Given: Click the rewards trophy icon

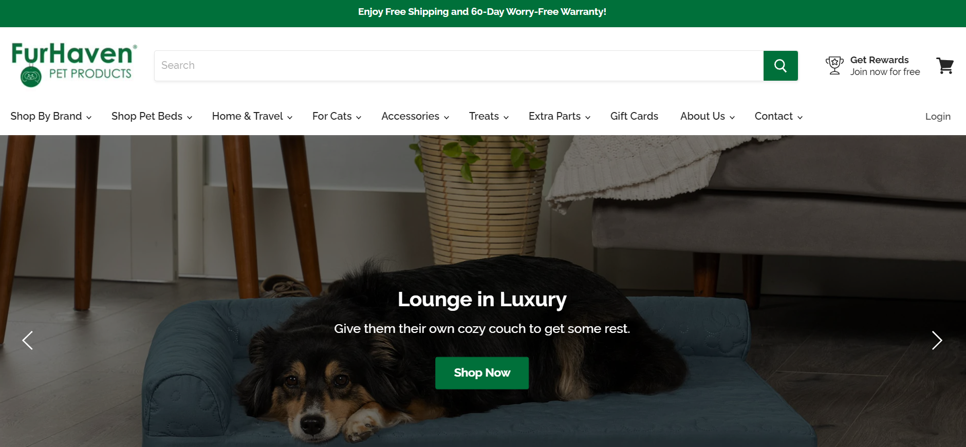Looking at the screenshot, I should (x=834, y=66).
